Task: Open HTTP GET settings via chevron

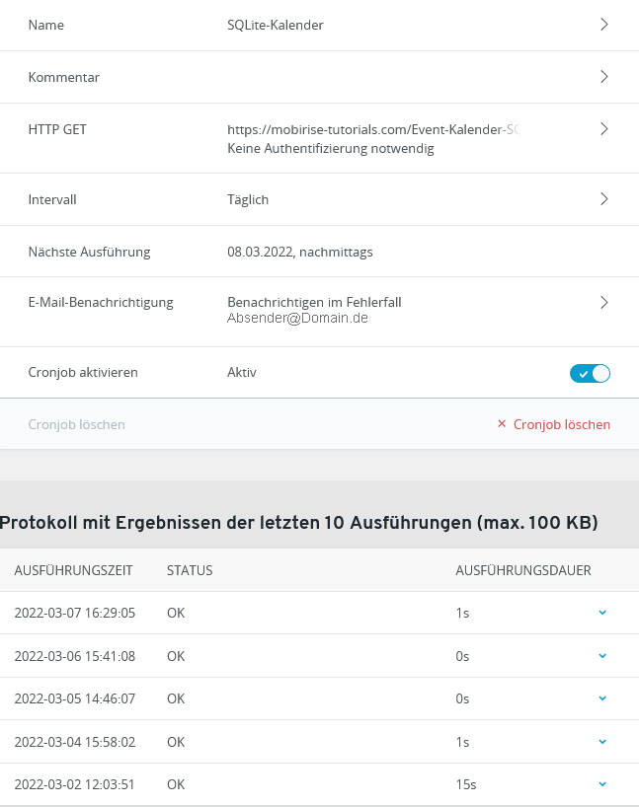Action: (x=603, y=129)
